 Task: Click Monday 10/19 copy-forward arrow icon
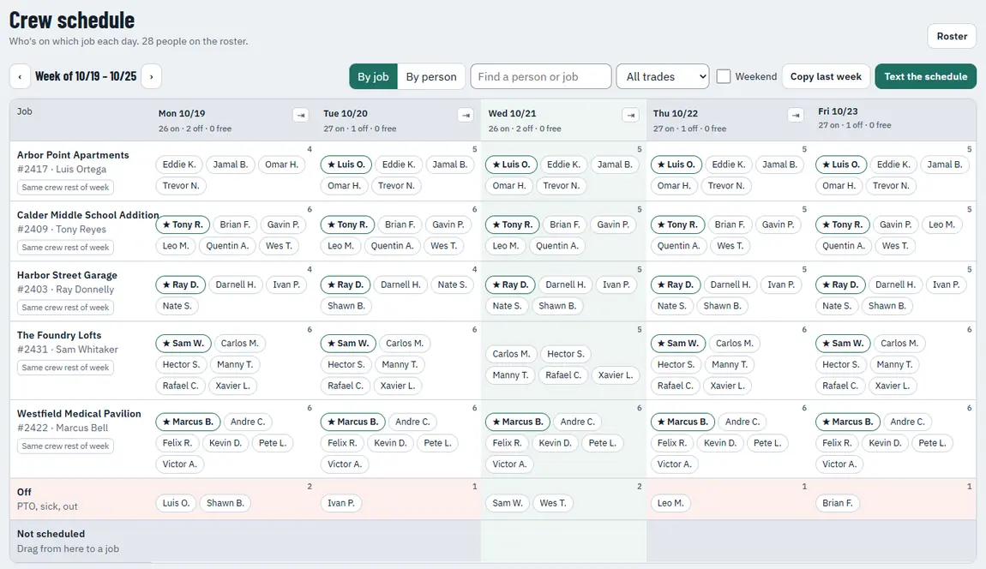[301, 115]
